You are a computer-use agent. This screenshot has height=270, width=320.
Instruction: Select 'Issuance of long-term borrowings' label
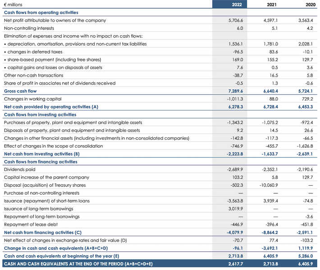(x=39, y=209)
